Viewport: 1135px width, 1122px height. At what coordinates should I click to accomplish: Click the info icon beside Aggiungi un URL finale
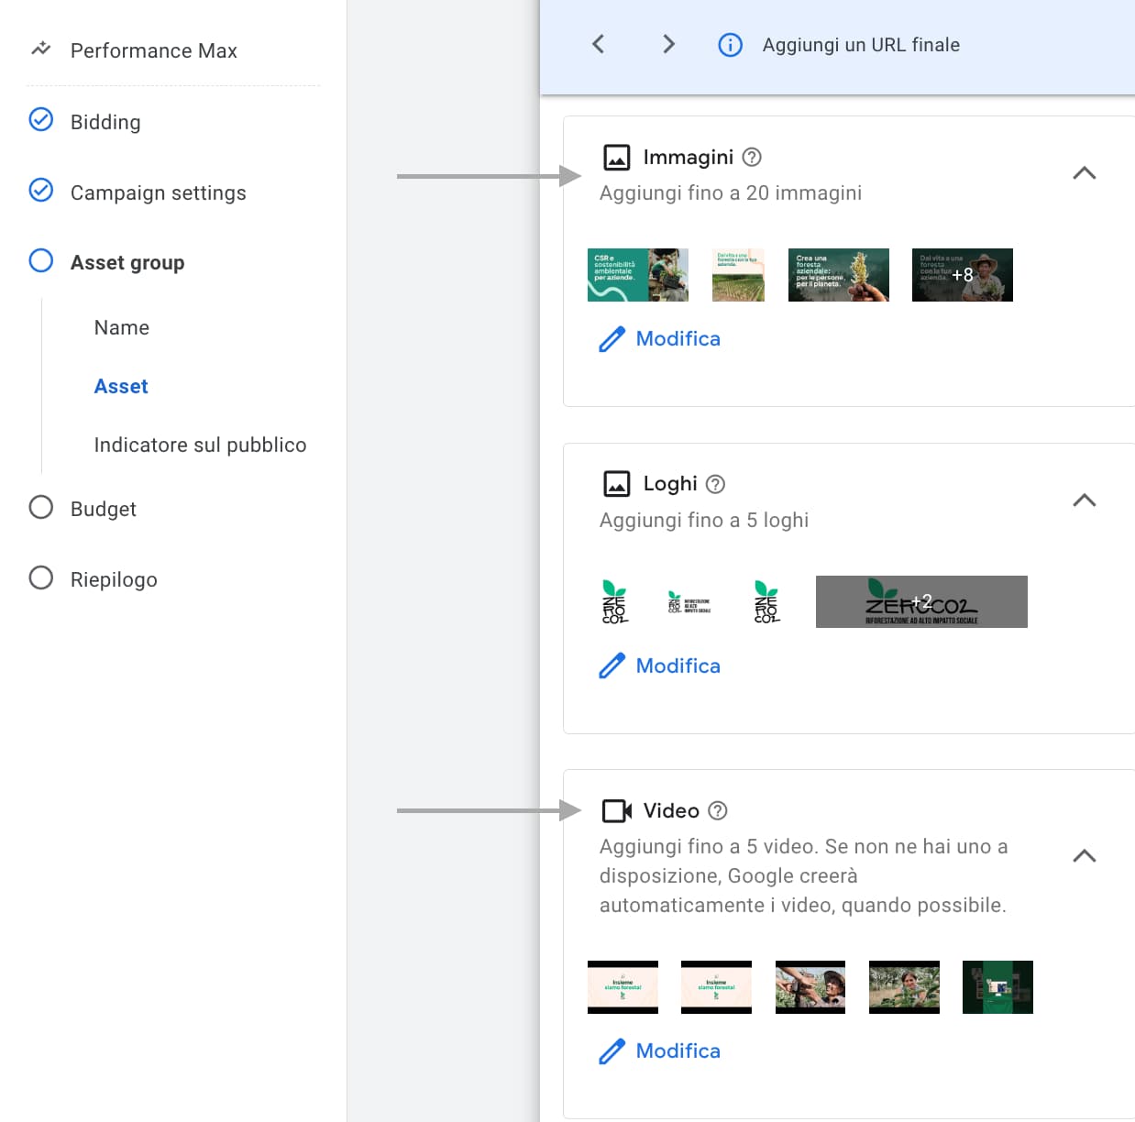730,45
